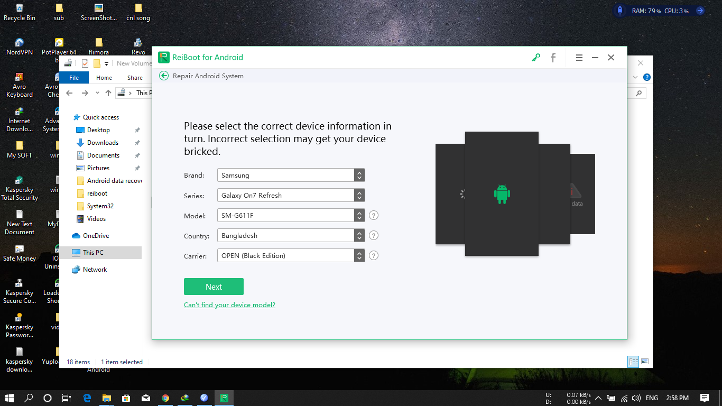Select Desktop in the Explorer navigation pane
This screenshot has height=406, width=722.
pos(98,130)
